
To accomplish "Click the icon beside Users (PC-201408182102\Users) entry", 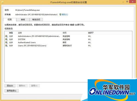I will point(6,46).
